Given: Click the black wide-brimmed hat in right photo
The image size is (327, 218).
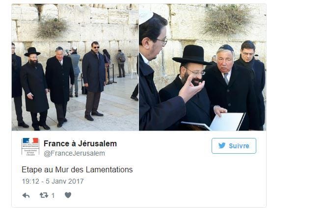Looking at the screenshot, I should 192,55.
